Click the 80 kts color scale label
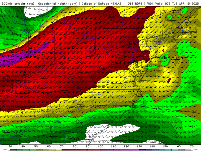This screenshot has height=151, width=201. 75,146
